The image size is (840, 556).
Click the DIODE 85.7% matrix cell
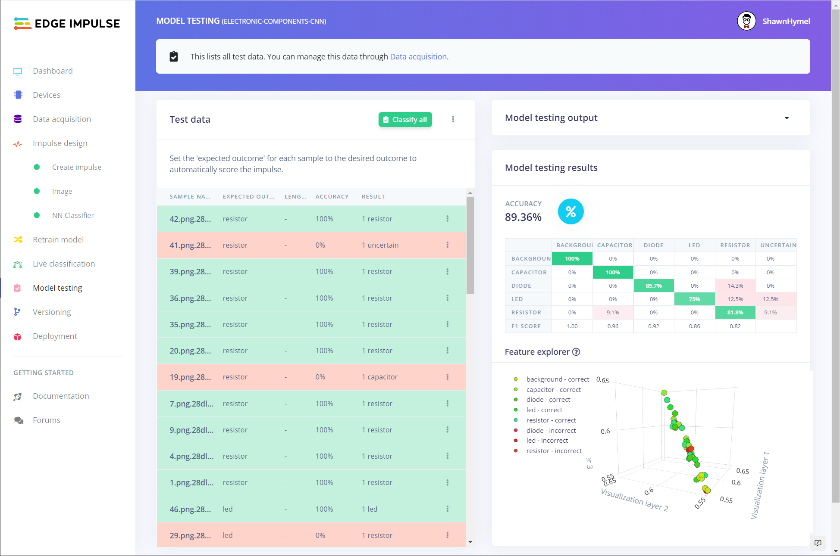click(653, 286)
